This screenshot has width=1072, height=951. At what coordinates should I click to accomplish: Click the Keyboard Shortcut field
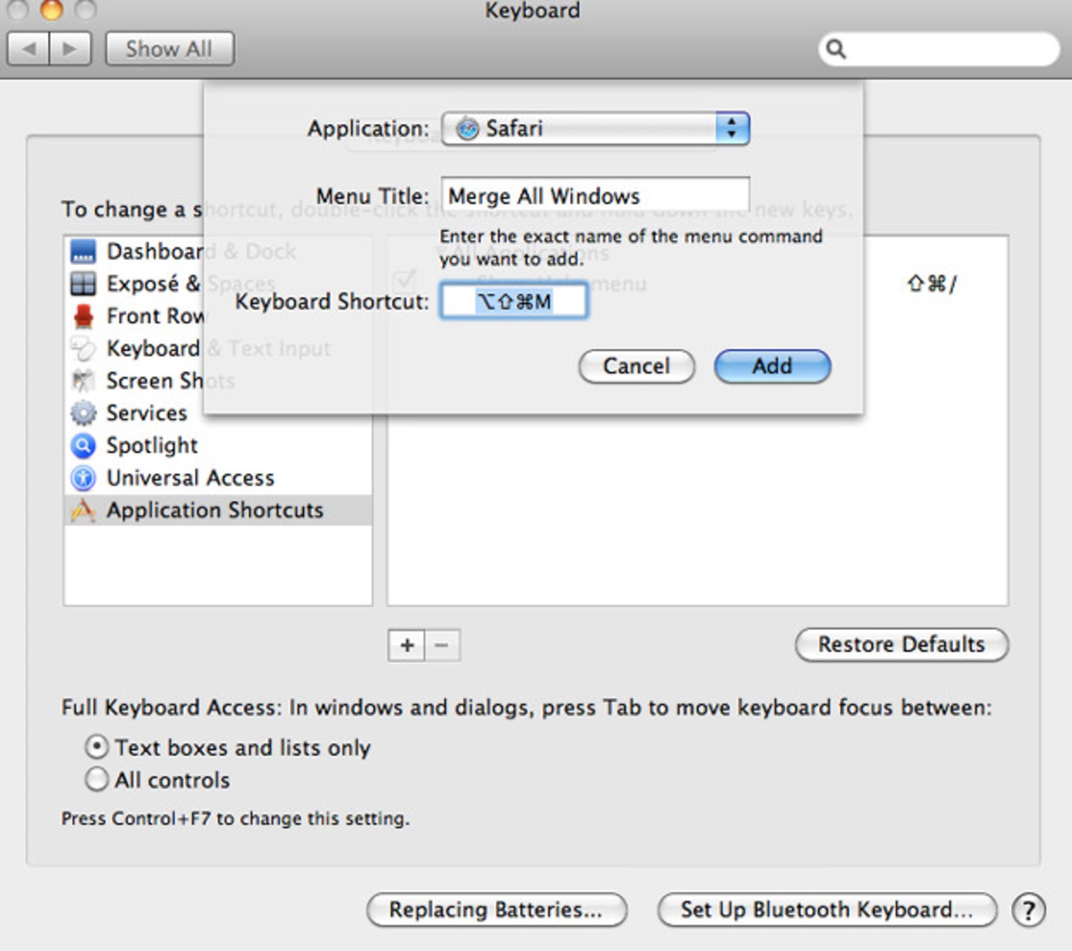514,301
